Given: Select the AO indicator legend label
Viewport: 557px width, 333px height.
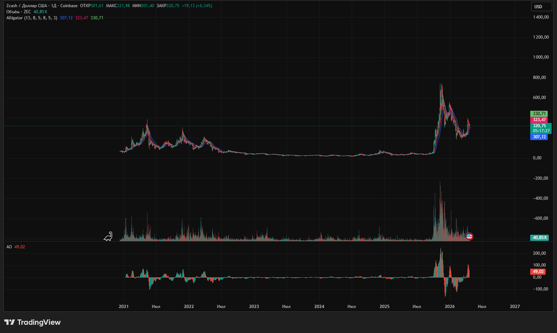Looking at the screenshot, I should click(x=9, y=247).
